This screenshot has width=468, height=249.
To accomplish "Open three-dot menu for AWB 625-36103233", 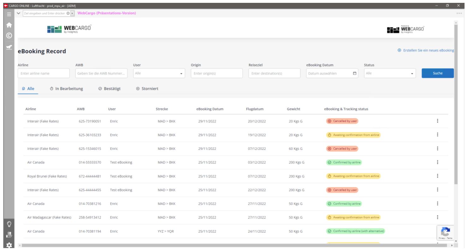I will click(x=437, y=135).
